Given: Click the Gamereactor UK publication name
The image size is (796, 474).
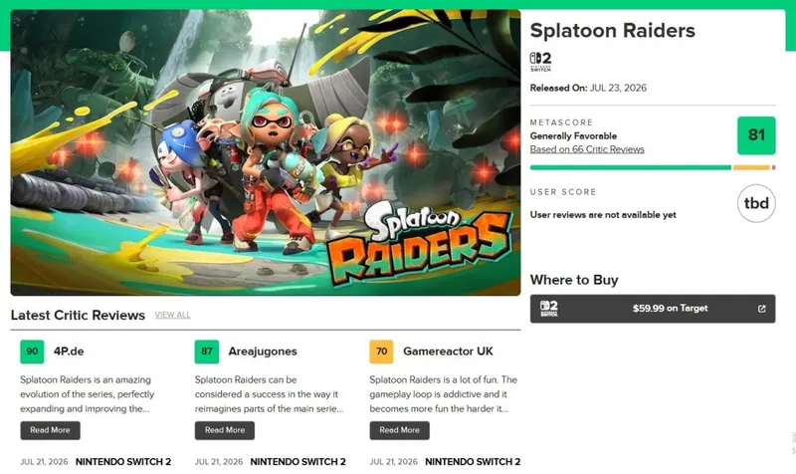Looking at the screenshot, I should [448, 352].
